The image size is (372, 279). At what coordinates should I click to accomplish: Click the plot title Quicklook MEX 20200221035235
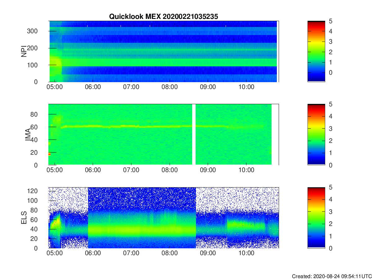(163, 17)
